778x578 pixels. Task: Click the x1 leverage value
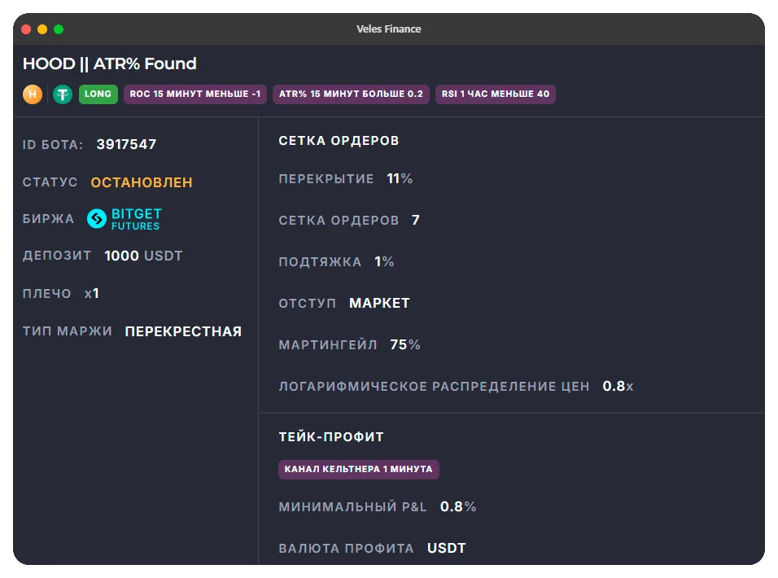[x=92, y=293]
